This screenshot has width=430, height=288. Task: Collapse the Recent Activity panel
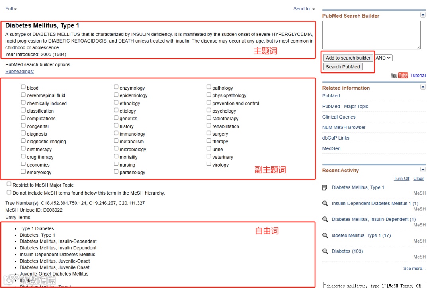pos(423,169)
